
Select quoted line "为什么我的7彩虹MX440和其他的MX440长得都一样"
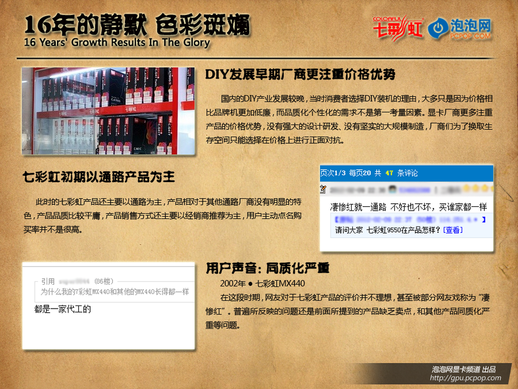(x=115, y=291)
